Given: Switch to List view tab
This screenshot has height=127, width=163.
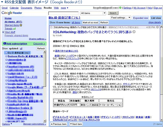Looking at the screenshot, I should click(156, 18).
